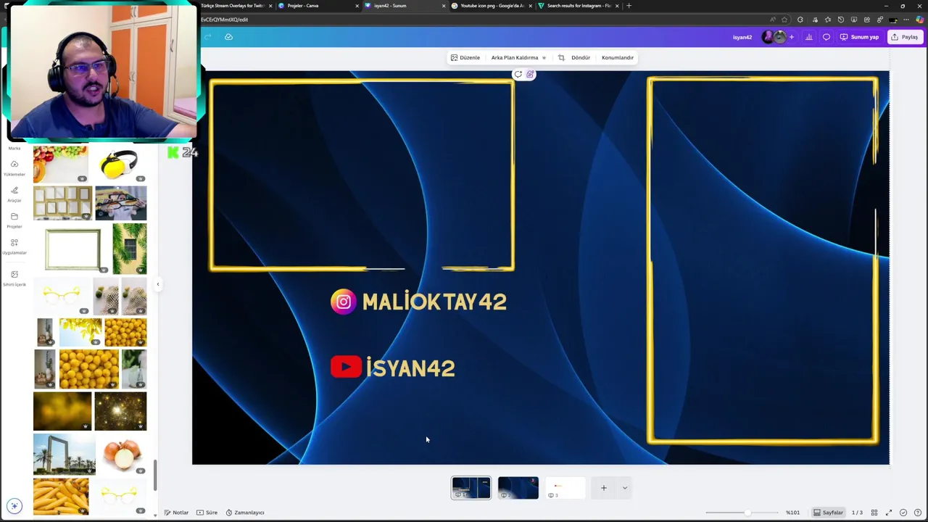Open Zamanlayıcı timer
Viewport: 928px width, 522px height.
point(245,513)
